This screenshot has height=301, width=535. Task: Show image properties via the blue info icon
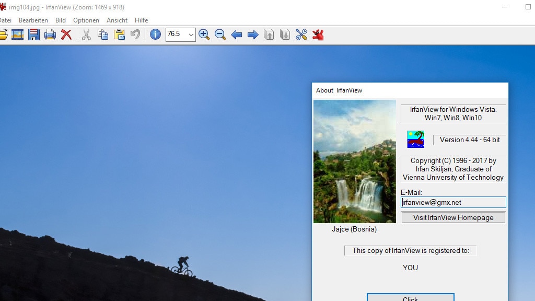[x=155, y=34]
